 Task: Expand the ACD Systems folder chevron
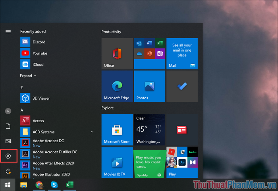tap(92, 132)
